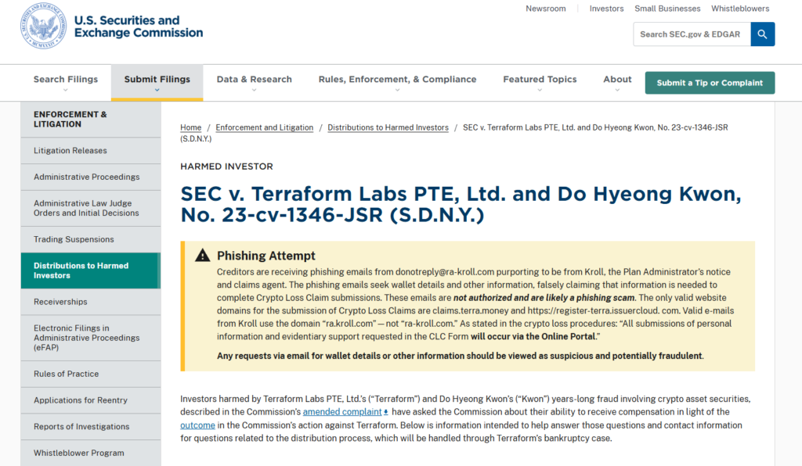Expand the Featured Topics chevron
The image size is (802, 466).
click(x=540, y=91)
